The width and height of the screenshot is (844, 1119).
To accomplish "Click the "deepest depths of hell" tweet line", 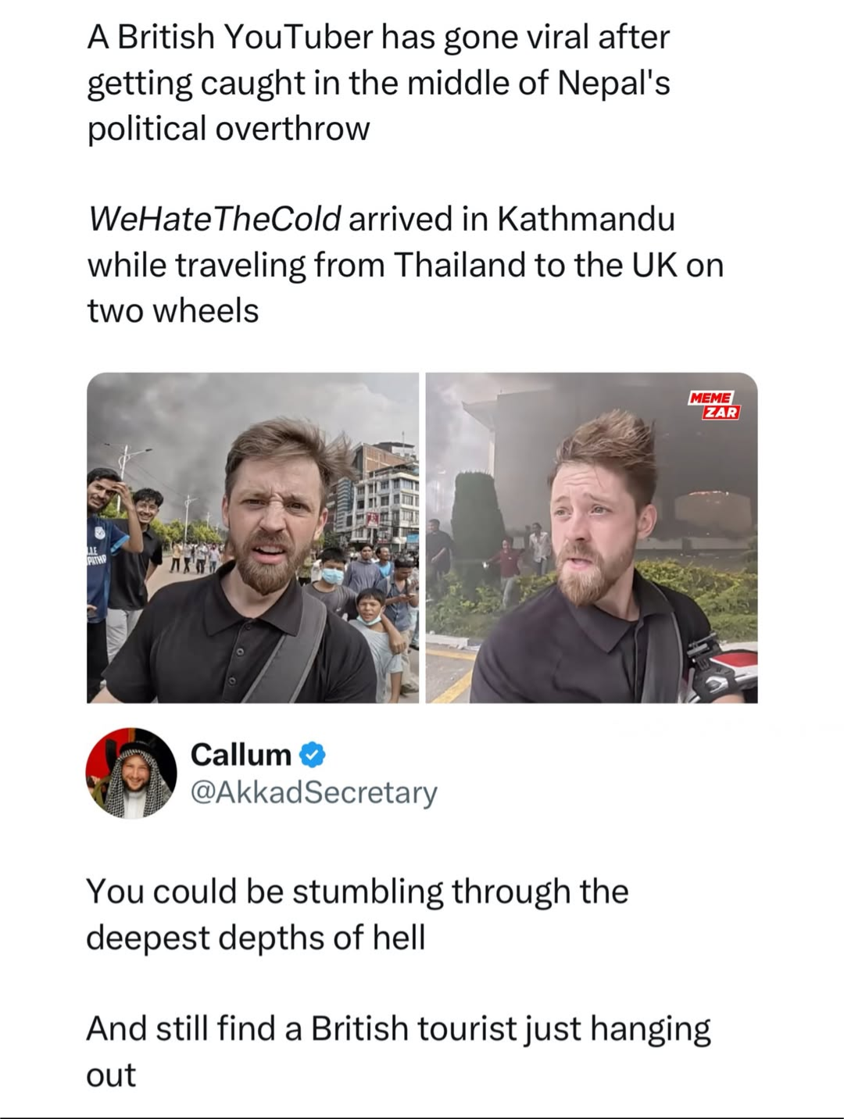I will [x=256, y=937].
